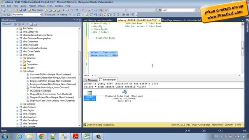This screenshot has height=140, width=249.
Task: Select the Execution plan results tab
Action: click(x=108, y=80)
